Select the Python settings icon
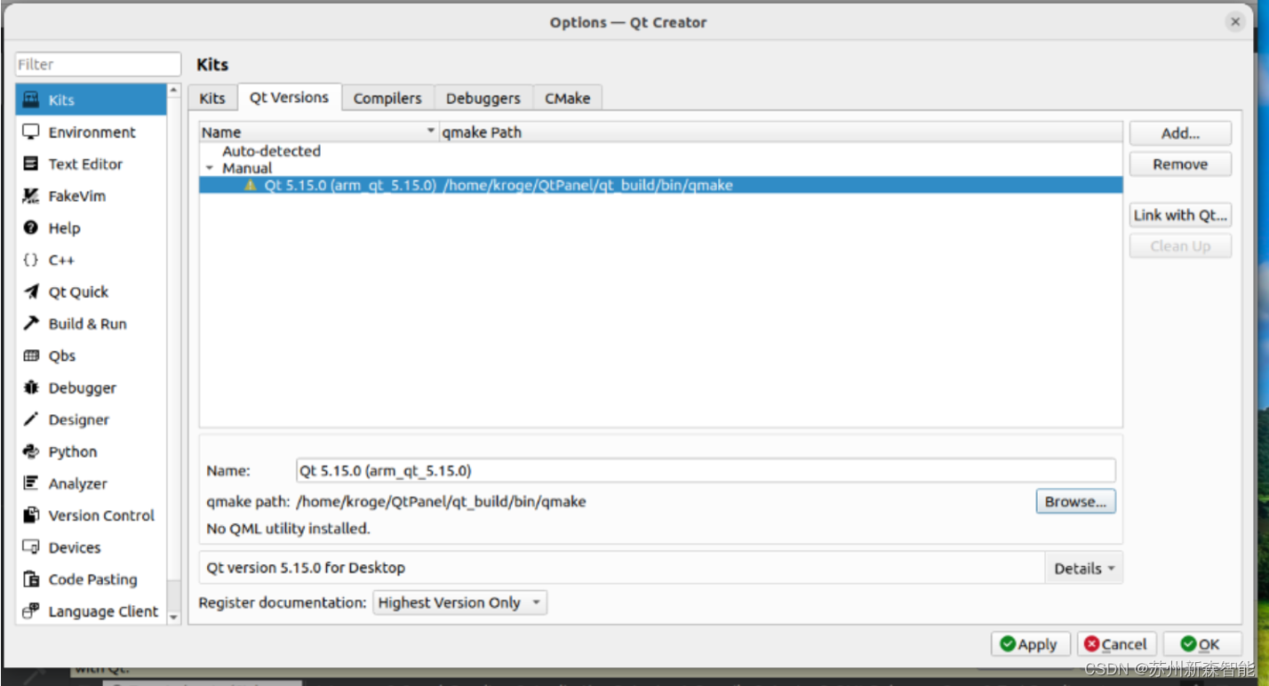The height and width of the screenshot is (686, 1269). pos(72,451)
